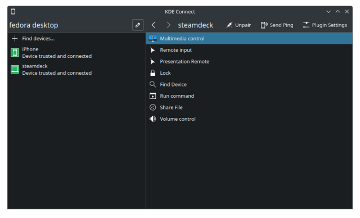
Task: Click the Presentation Remote pointer icon
Action: tap(152, 61)
